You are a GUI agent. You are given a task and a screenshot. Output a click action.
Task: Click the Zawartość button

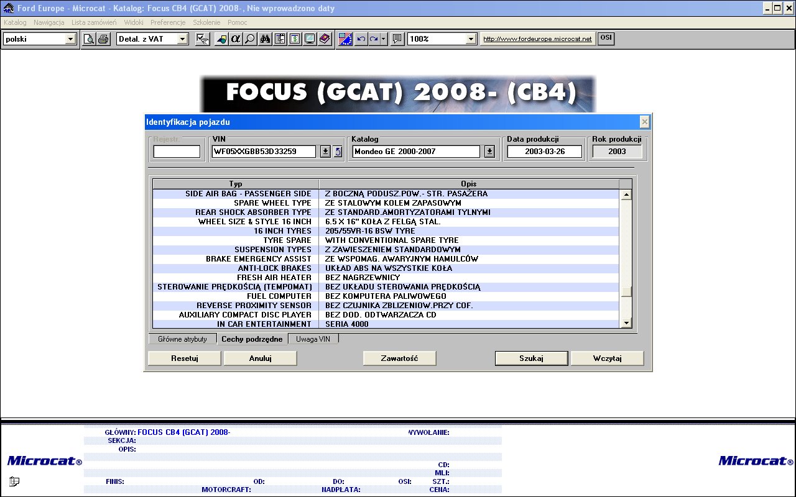click(400, 358)
